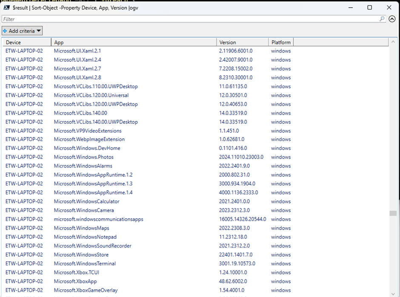Click the scrollbar down arrow

[393, 294]
